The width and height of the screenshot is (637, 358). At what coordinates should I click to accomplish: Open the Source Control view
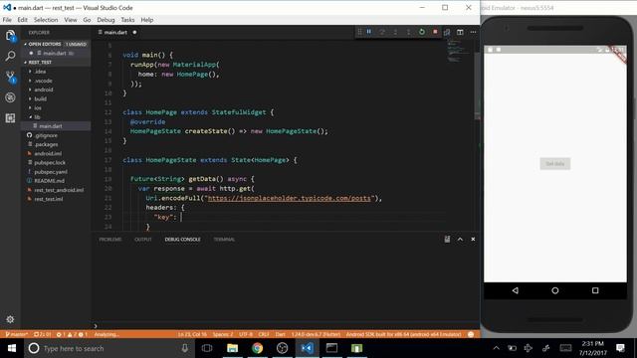[x=11, y=77]
